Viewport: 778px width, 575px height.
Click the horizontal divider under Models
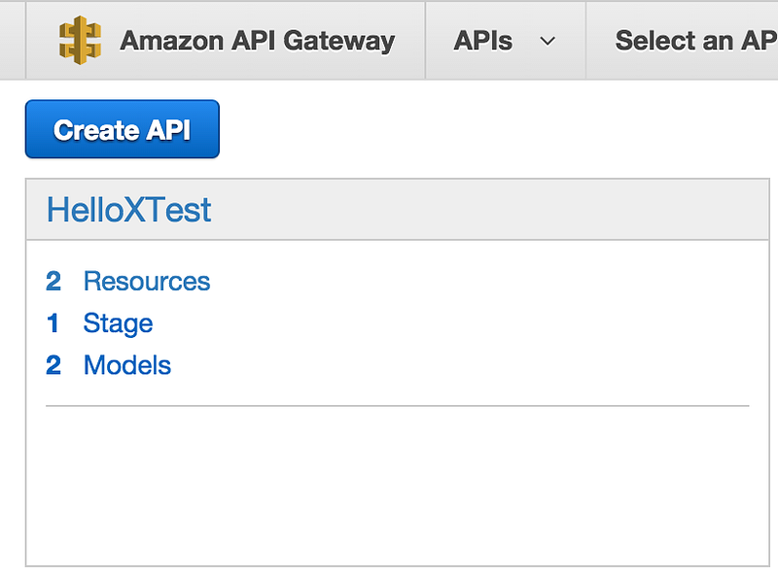pos(398,406)
